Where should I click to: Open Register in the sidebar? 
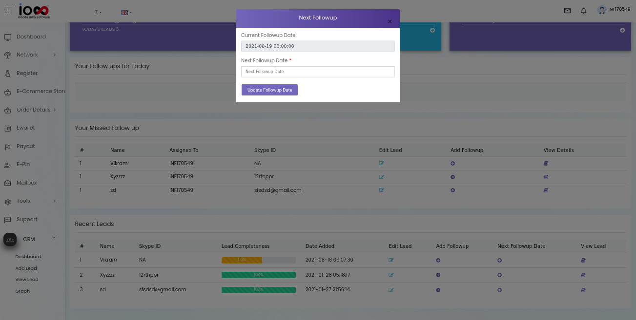point(27,74)
